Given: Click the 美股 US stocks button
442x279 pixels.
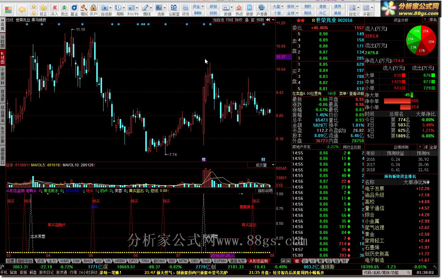Looking at the screenshot, I should click(x=338, y=13).
